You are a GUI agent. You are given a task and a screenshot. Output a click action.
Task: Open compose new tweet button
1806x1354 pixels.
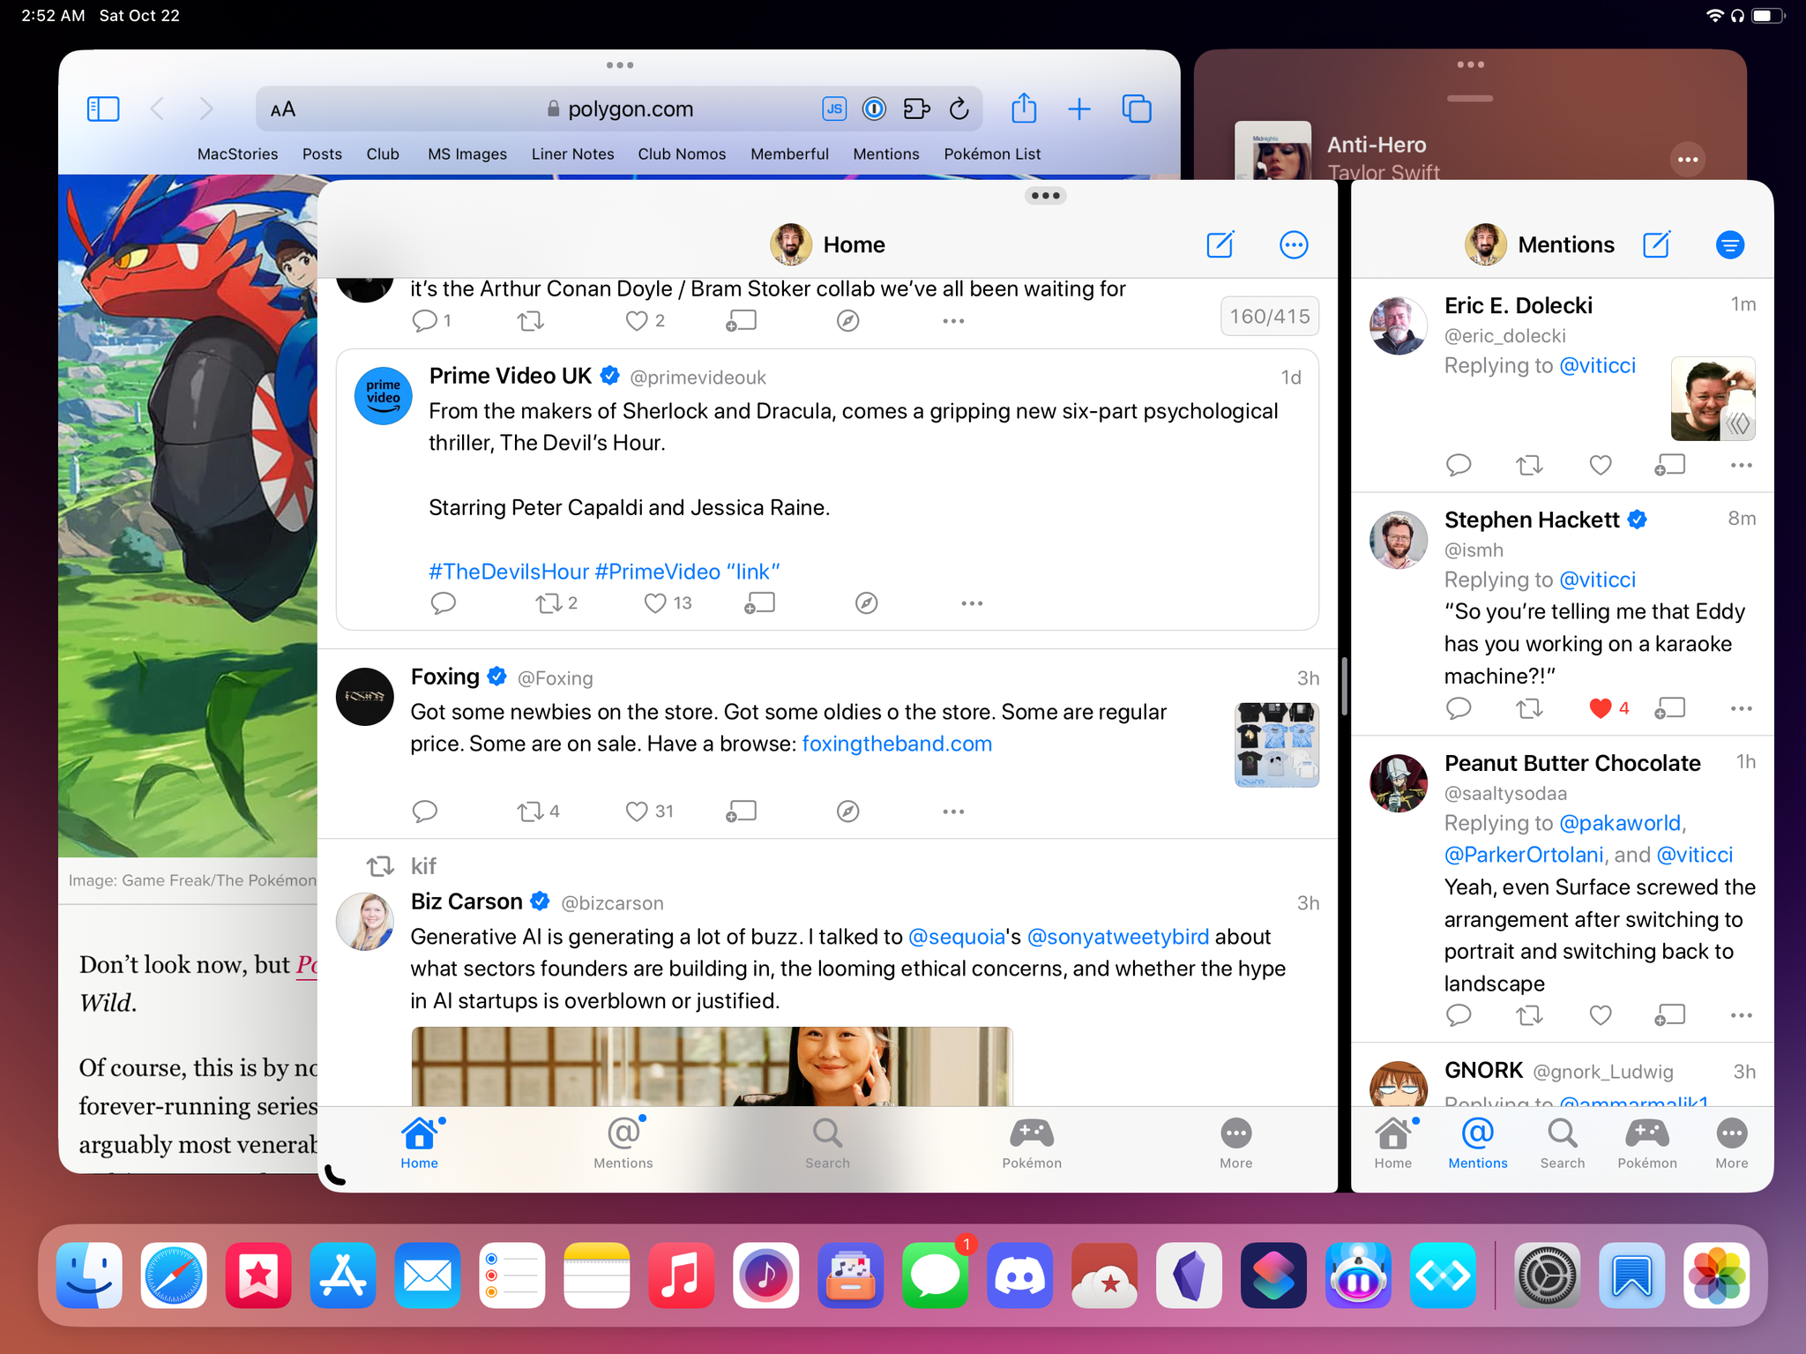1220,243
